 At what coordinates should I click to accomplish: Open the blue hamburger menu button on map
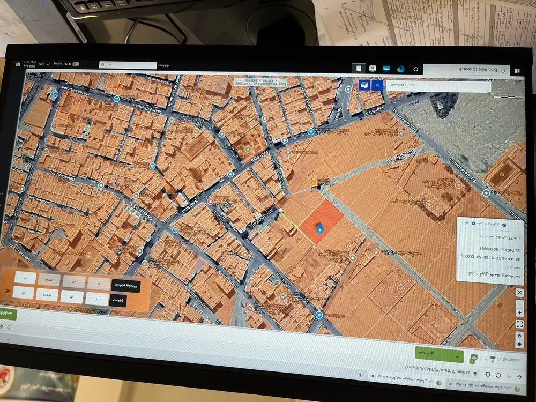point(377,85)
